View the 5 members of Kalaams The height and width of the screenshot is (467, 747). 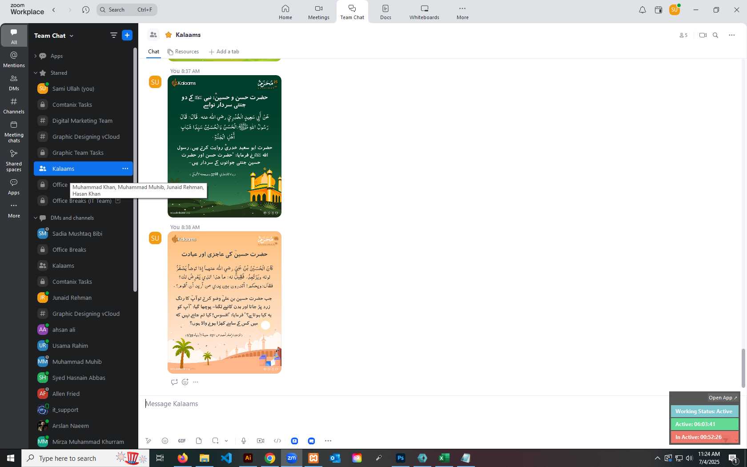point(683,35)
